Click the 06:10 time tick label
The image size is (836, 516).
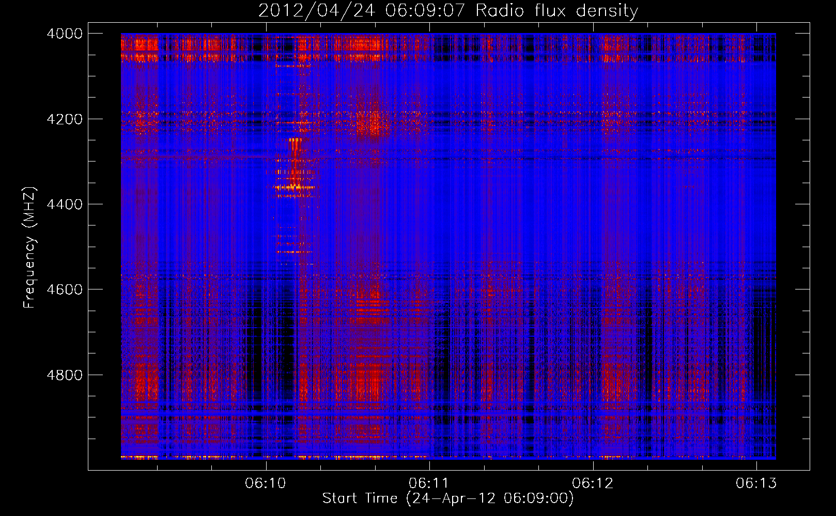266,483
